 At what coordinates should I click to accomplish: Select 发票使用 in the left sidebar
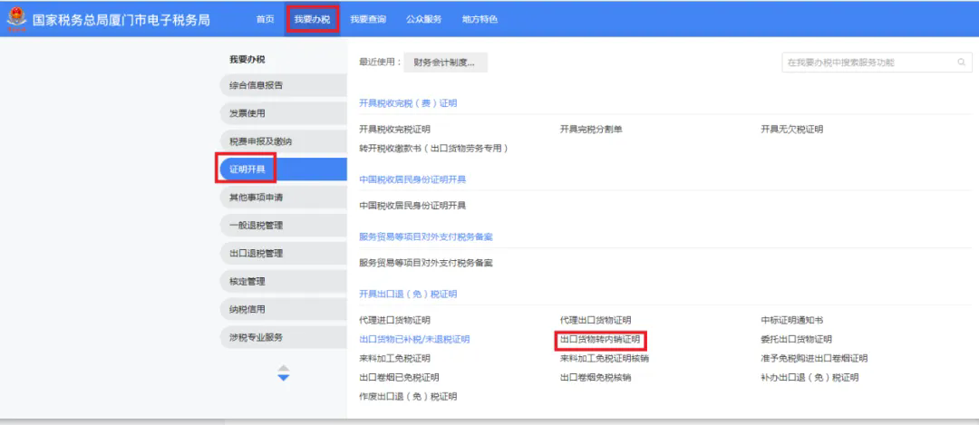pyautogui.click(x=283, y=113)
